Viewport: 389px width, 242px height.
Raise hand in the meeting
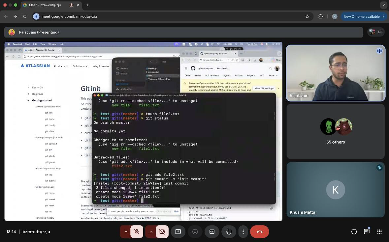[x=229, y=232]
